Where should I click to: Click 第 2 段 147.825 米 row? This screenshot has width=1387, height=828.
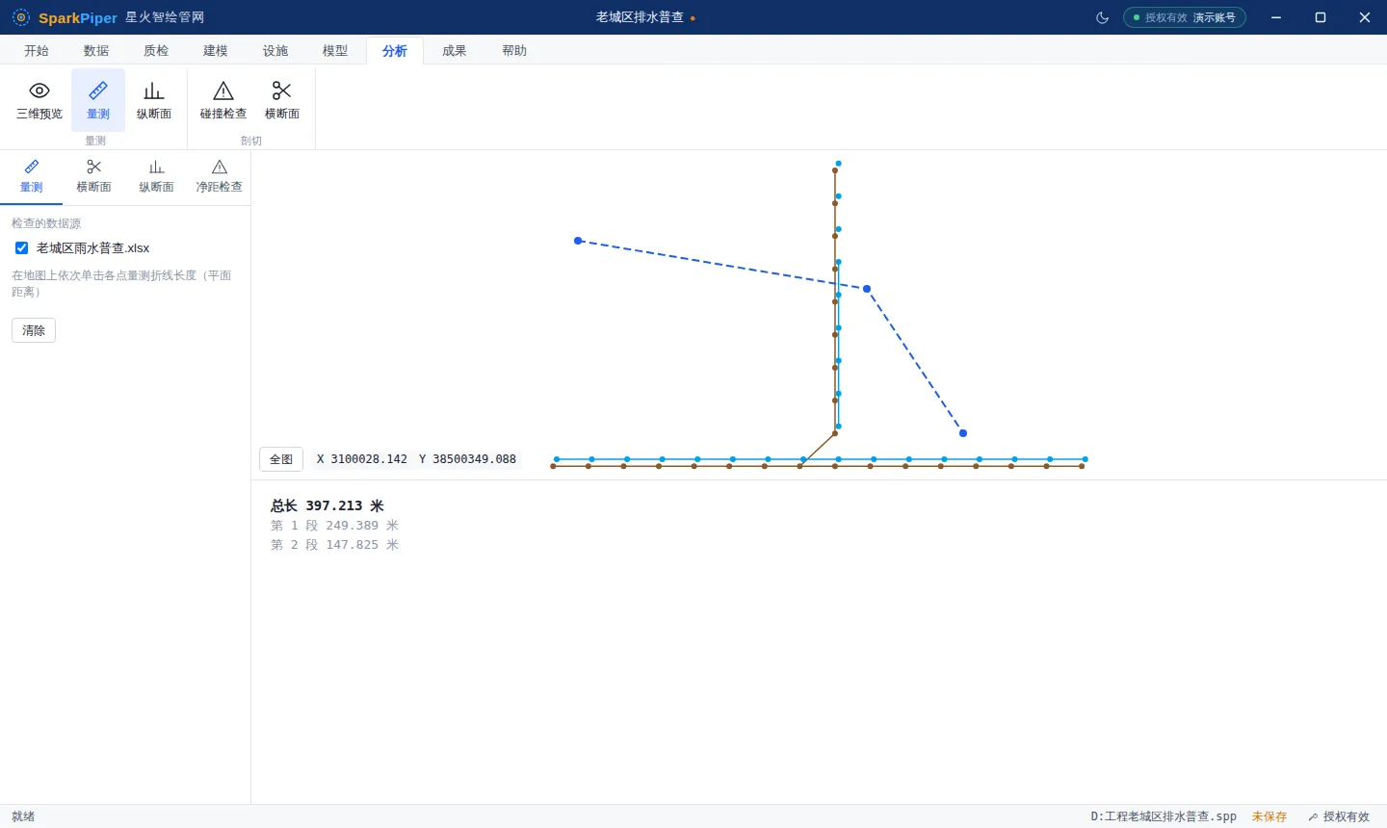334,545
